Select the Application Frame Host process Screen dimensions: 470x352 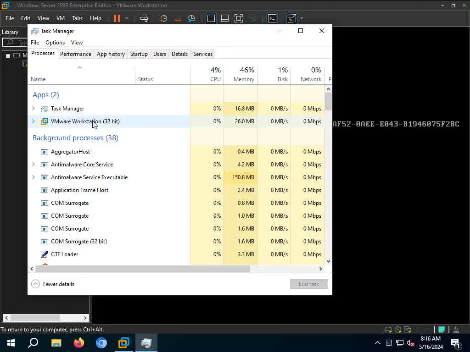tap(176, 190)
